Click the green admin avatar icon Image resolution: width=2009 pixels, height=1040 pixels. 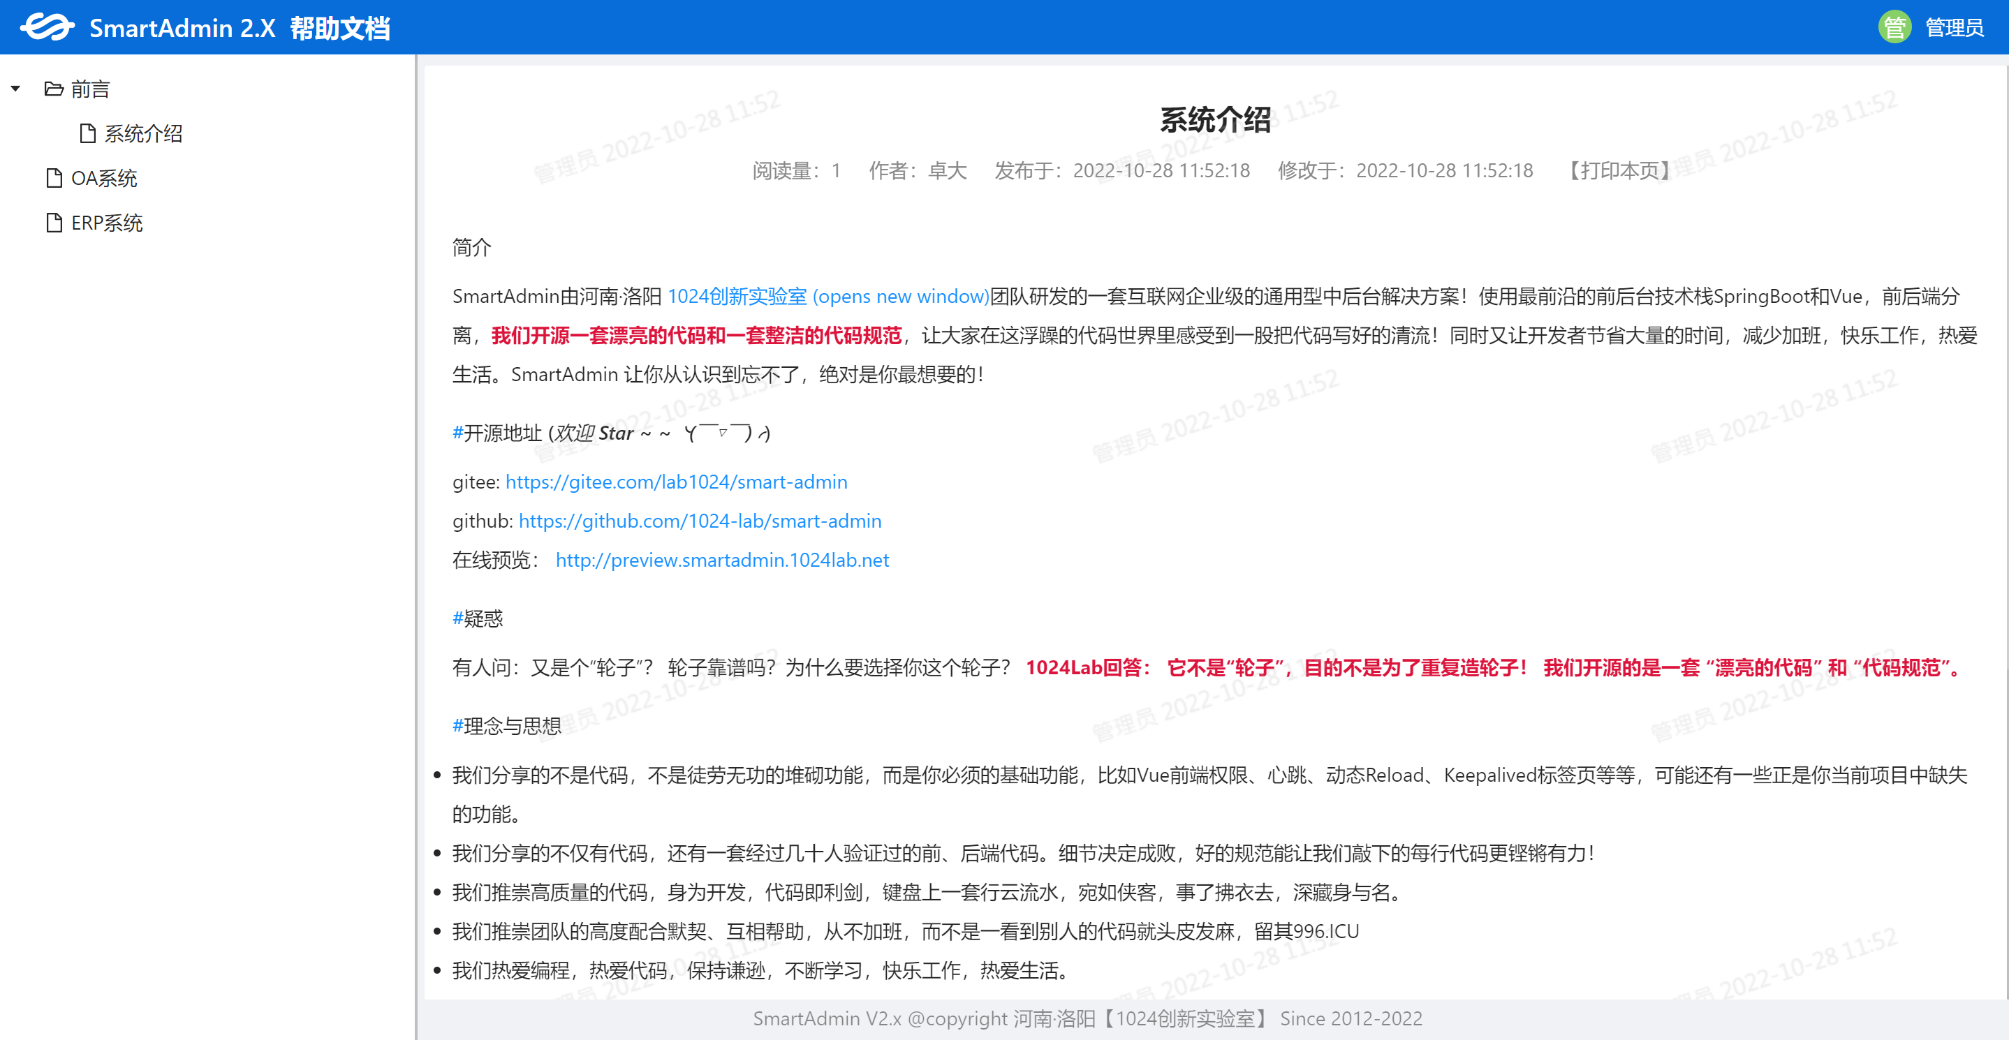pos(1894,27)
